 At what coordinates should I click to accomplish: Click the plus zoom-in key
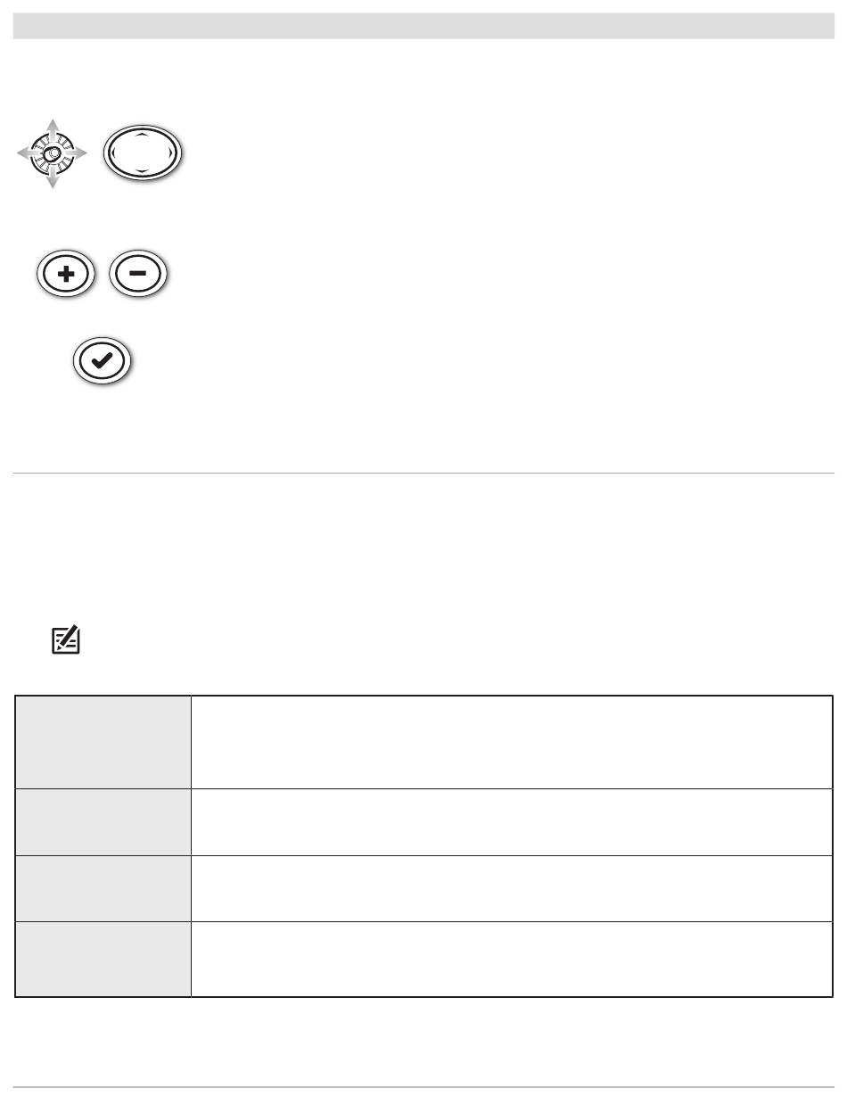click(65, 272)
